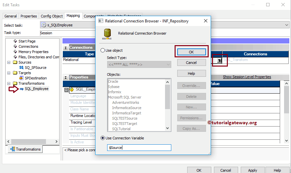The height and width of the screenshot is (173, 291).
Task: Open the Select task dropdown arrow
Action: [287, 25]
